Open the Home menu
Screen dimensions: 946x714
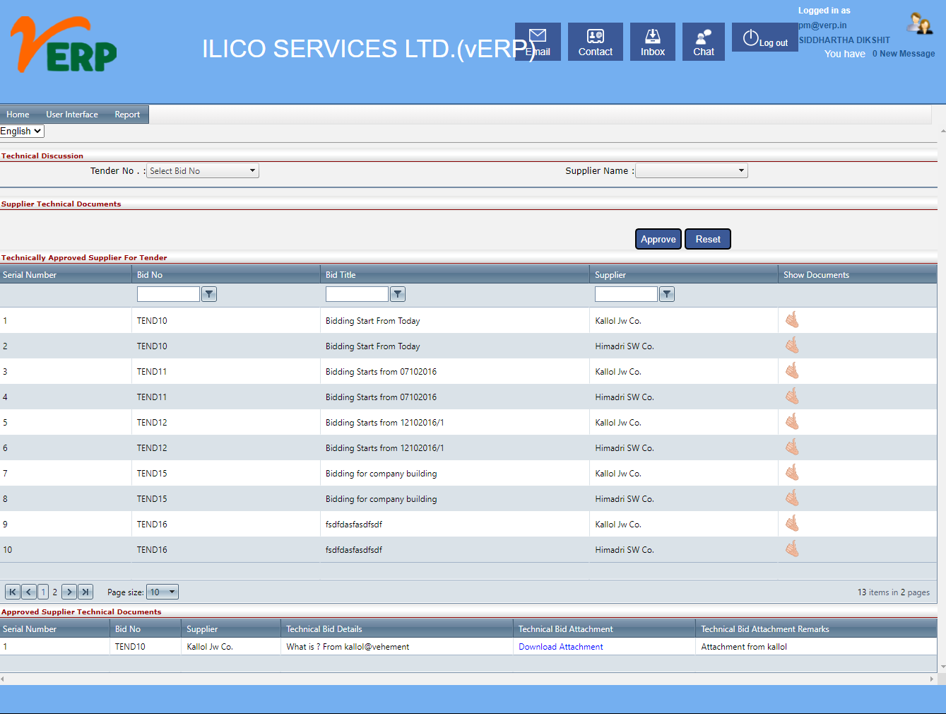pyautogui.click(x=18, y=115)
